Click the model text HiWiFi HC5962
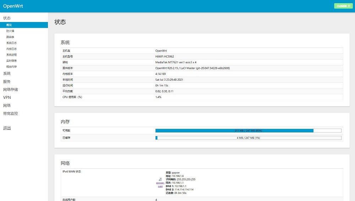 point(165,56)
